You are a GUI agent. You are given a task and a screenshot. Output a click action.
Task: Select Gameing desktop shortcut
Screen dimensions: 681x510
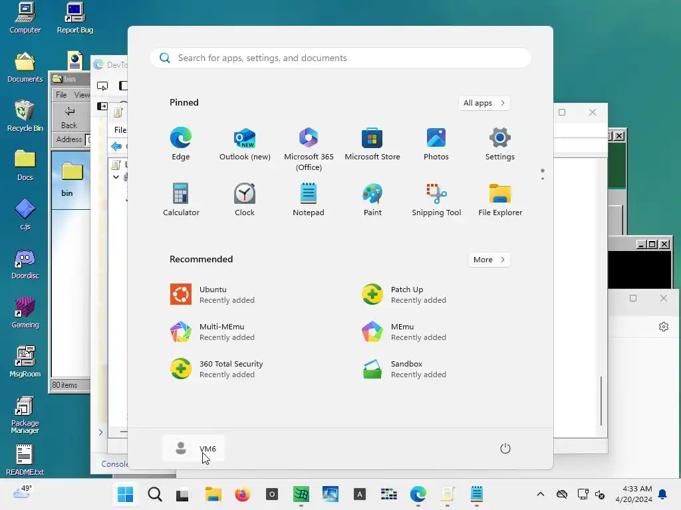click(25, 313)
